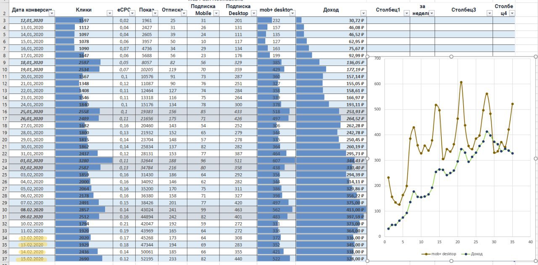538x265 pixels.
Task: Select the Доход chart legend entry
Action: pos(472,254)
